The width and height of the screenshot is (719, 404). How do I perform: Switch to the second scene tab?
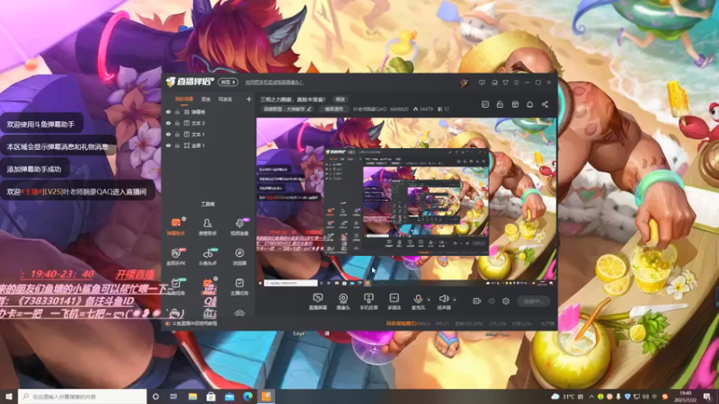pos(206,99)
